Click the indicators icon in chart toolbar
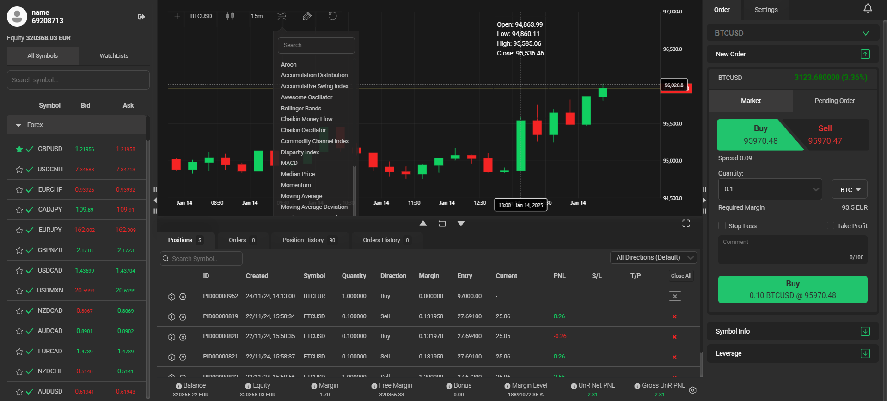The image size is (887, 401). coord(281,16)
